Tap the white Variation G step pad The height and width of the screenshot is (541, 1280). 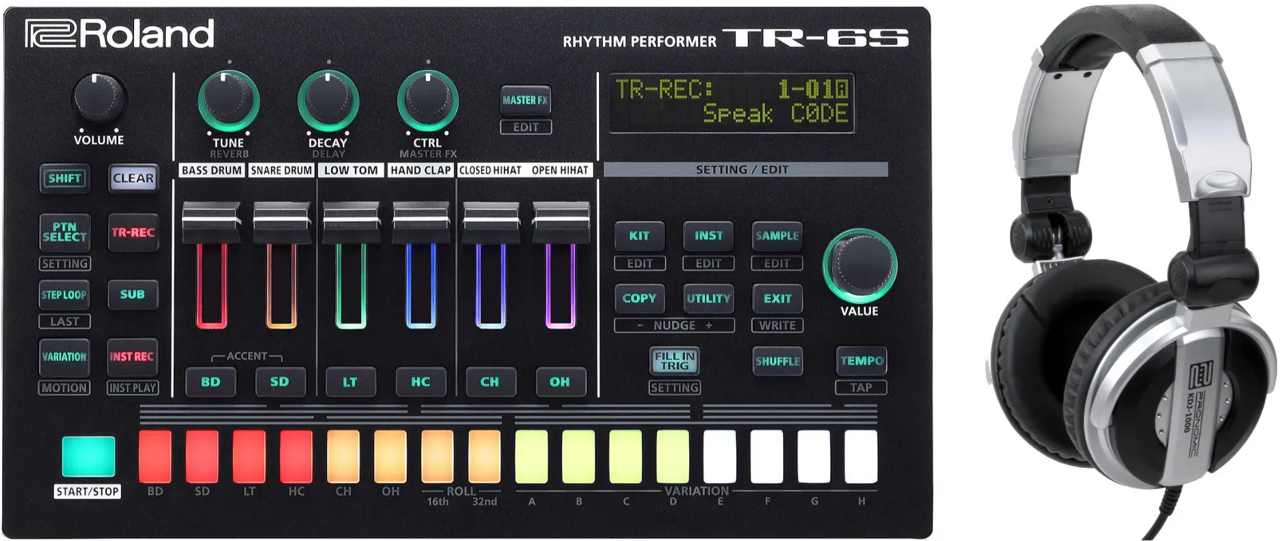click(x=814, y=457)
